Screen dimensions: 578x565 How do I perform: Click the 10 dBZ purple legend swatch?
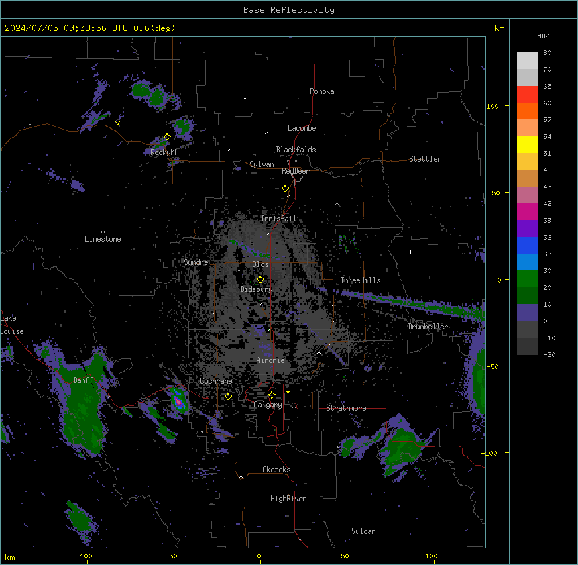click(527, 313)
